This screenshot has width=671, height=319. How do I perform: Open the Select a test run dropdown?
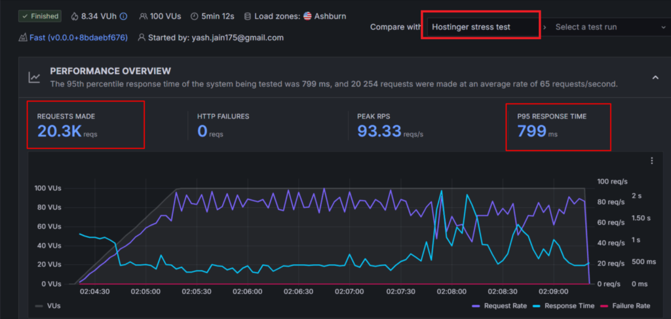[x=606, y=27]
